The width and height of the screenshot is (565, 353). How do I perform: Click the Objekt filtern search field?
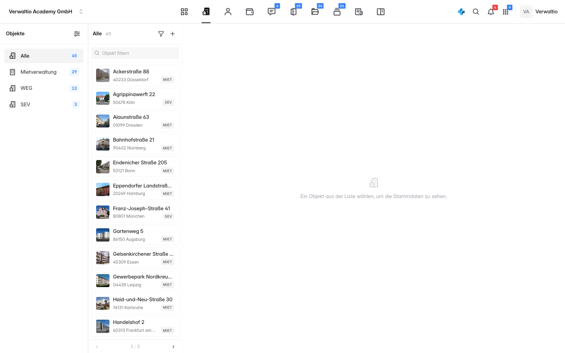pos(135,53)
